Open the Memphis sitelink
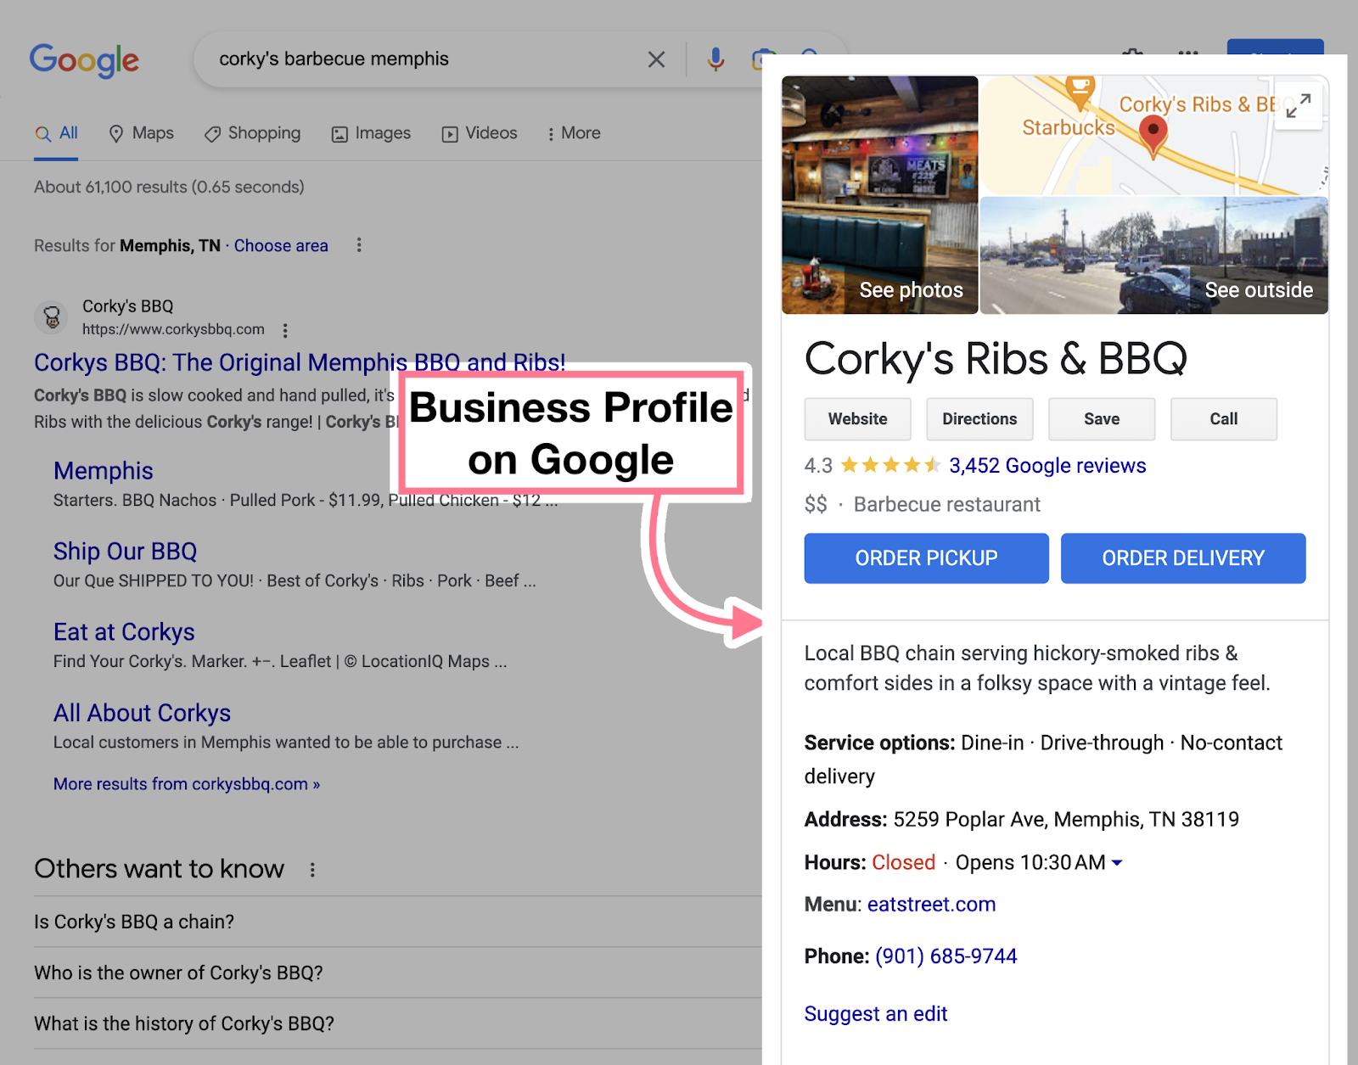 click(104, 471)
